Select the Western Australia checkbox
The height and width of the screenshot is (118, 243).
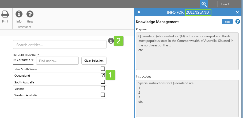tap(102, 95)
